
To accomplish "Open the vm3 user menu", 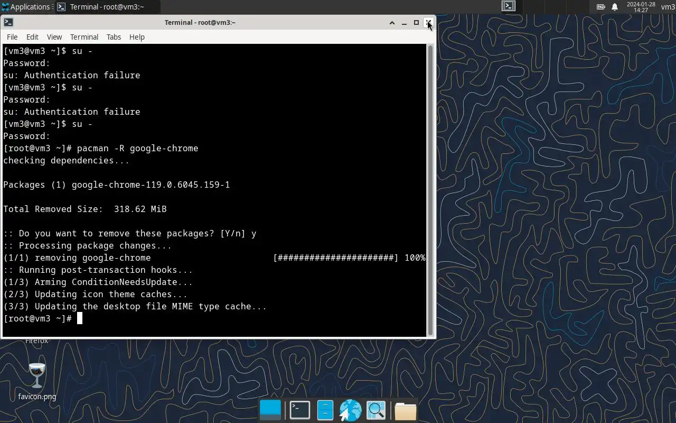I will click(668, 7).
